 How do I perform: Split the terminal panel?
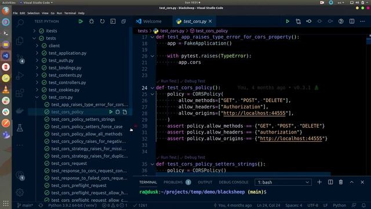330,182
